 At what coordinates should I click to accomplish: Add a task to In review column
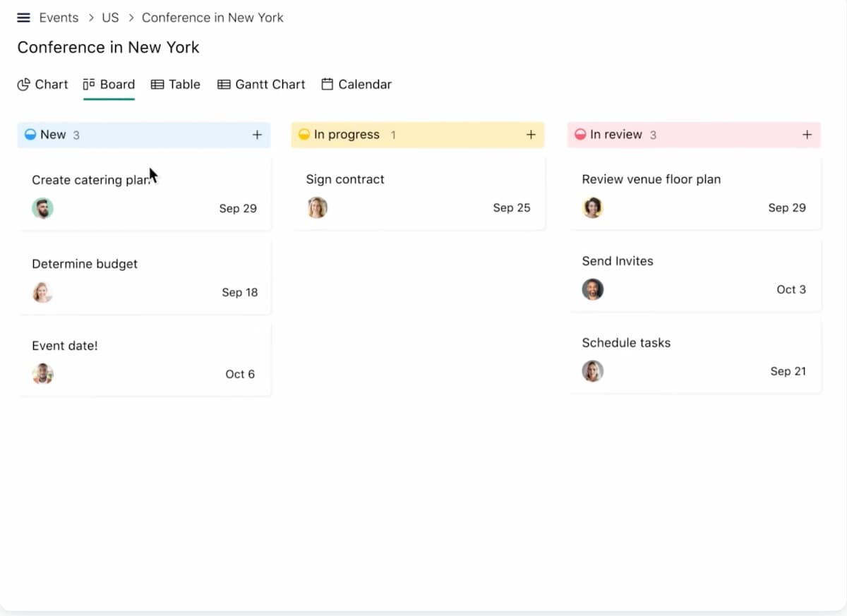click(807, 134)
